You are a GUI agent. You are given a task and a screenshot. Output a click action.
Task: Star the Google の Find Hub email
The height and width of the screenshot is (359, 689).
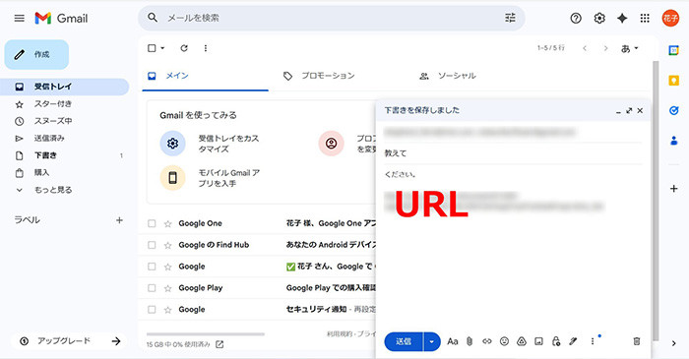(x=167, y=245)
